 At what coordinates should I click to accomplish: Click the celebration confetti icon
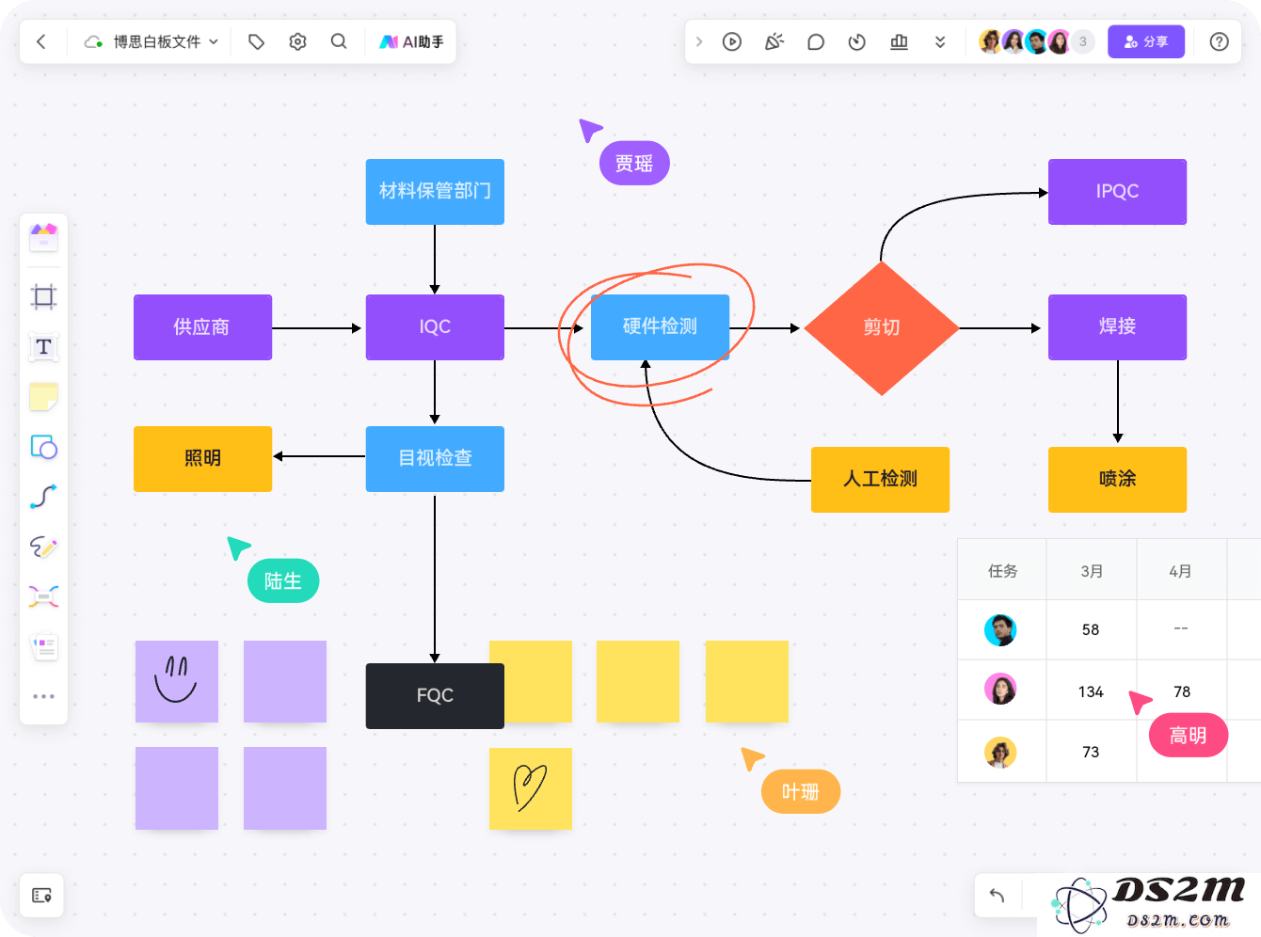(x=774, y=41)
